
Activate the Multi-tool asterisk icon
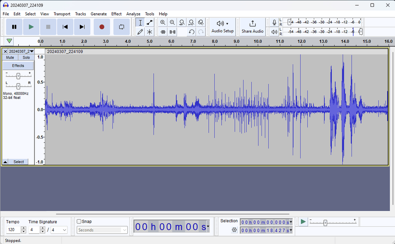(x=150, y=32)
